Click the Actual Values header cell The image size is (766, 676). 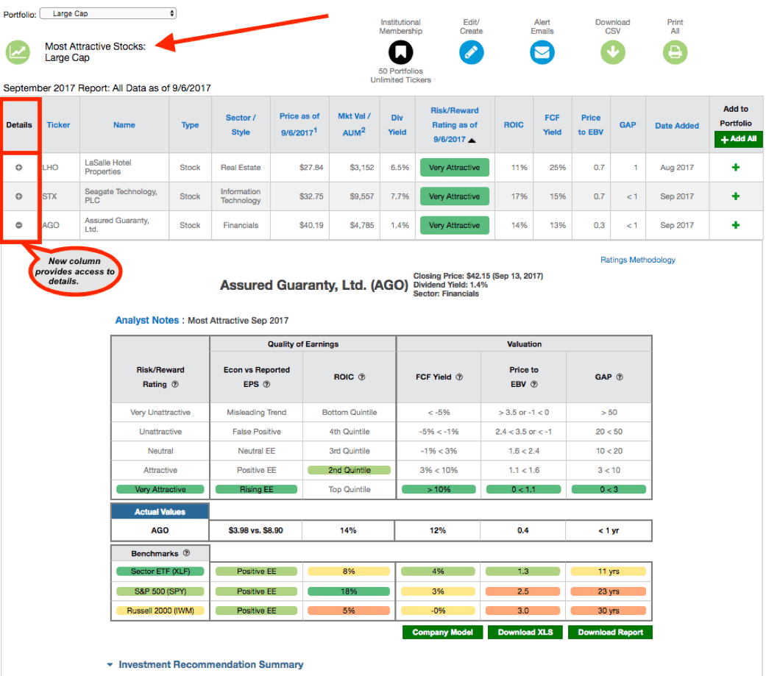click(x=160, y=511)
